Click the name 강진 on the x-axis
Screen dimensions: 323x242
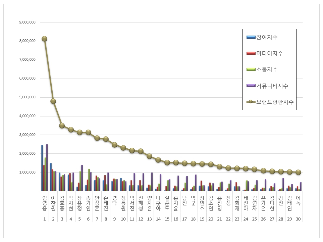[x=281, y=201]
